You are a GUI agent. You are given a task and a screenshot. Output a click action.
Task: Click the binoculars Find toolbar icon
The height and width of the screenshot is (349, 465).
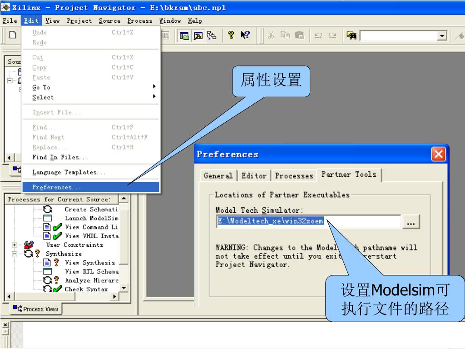pyautogui.click(x=351, y=35)
